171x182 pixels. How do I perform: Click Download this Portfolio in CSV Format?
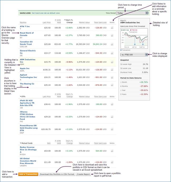(x=57, y=174)
